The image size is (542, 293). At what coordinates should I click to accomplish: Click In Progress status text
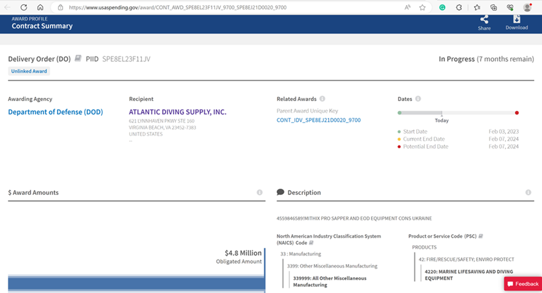click(457, 59)
